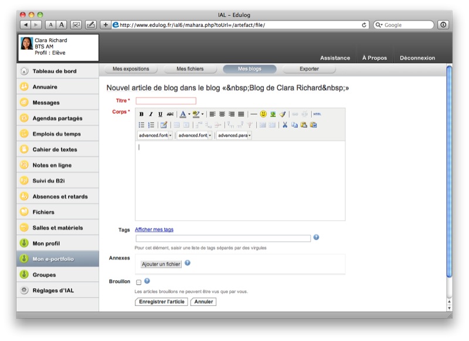Open the font size dropdown

[195, 135]
